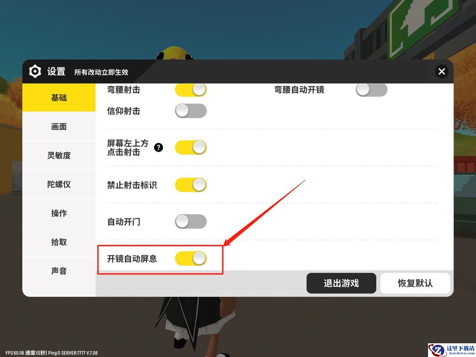Open help tooltip for 屏幕左上方点击射击
Screen dimensions: 476x357
click(158, 147)
